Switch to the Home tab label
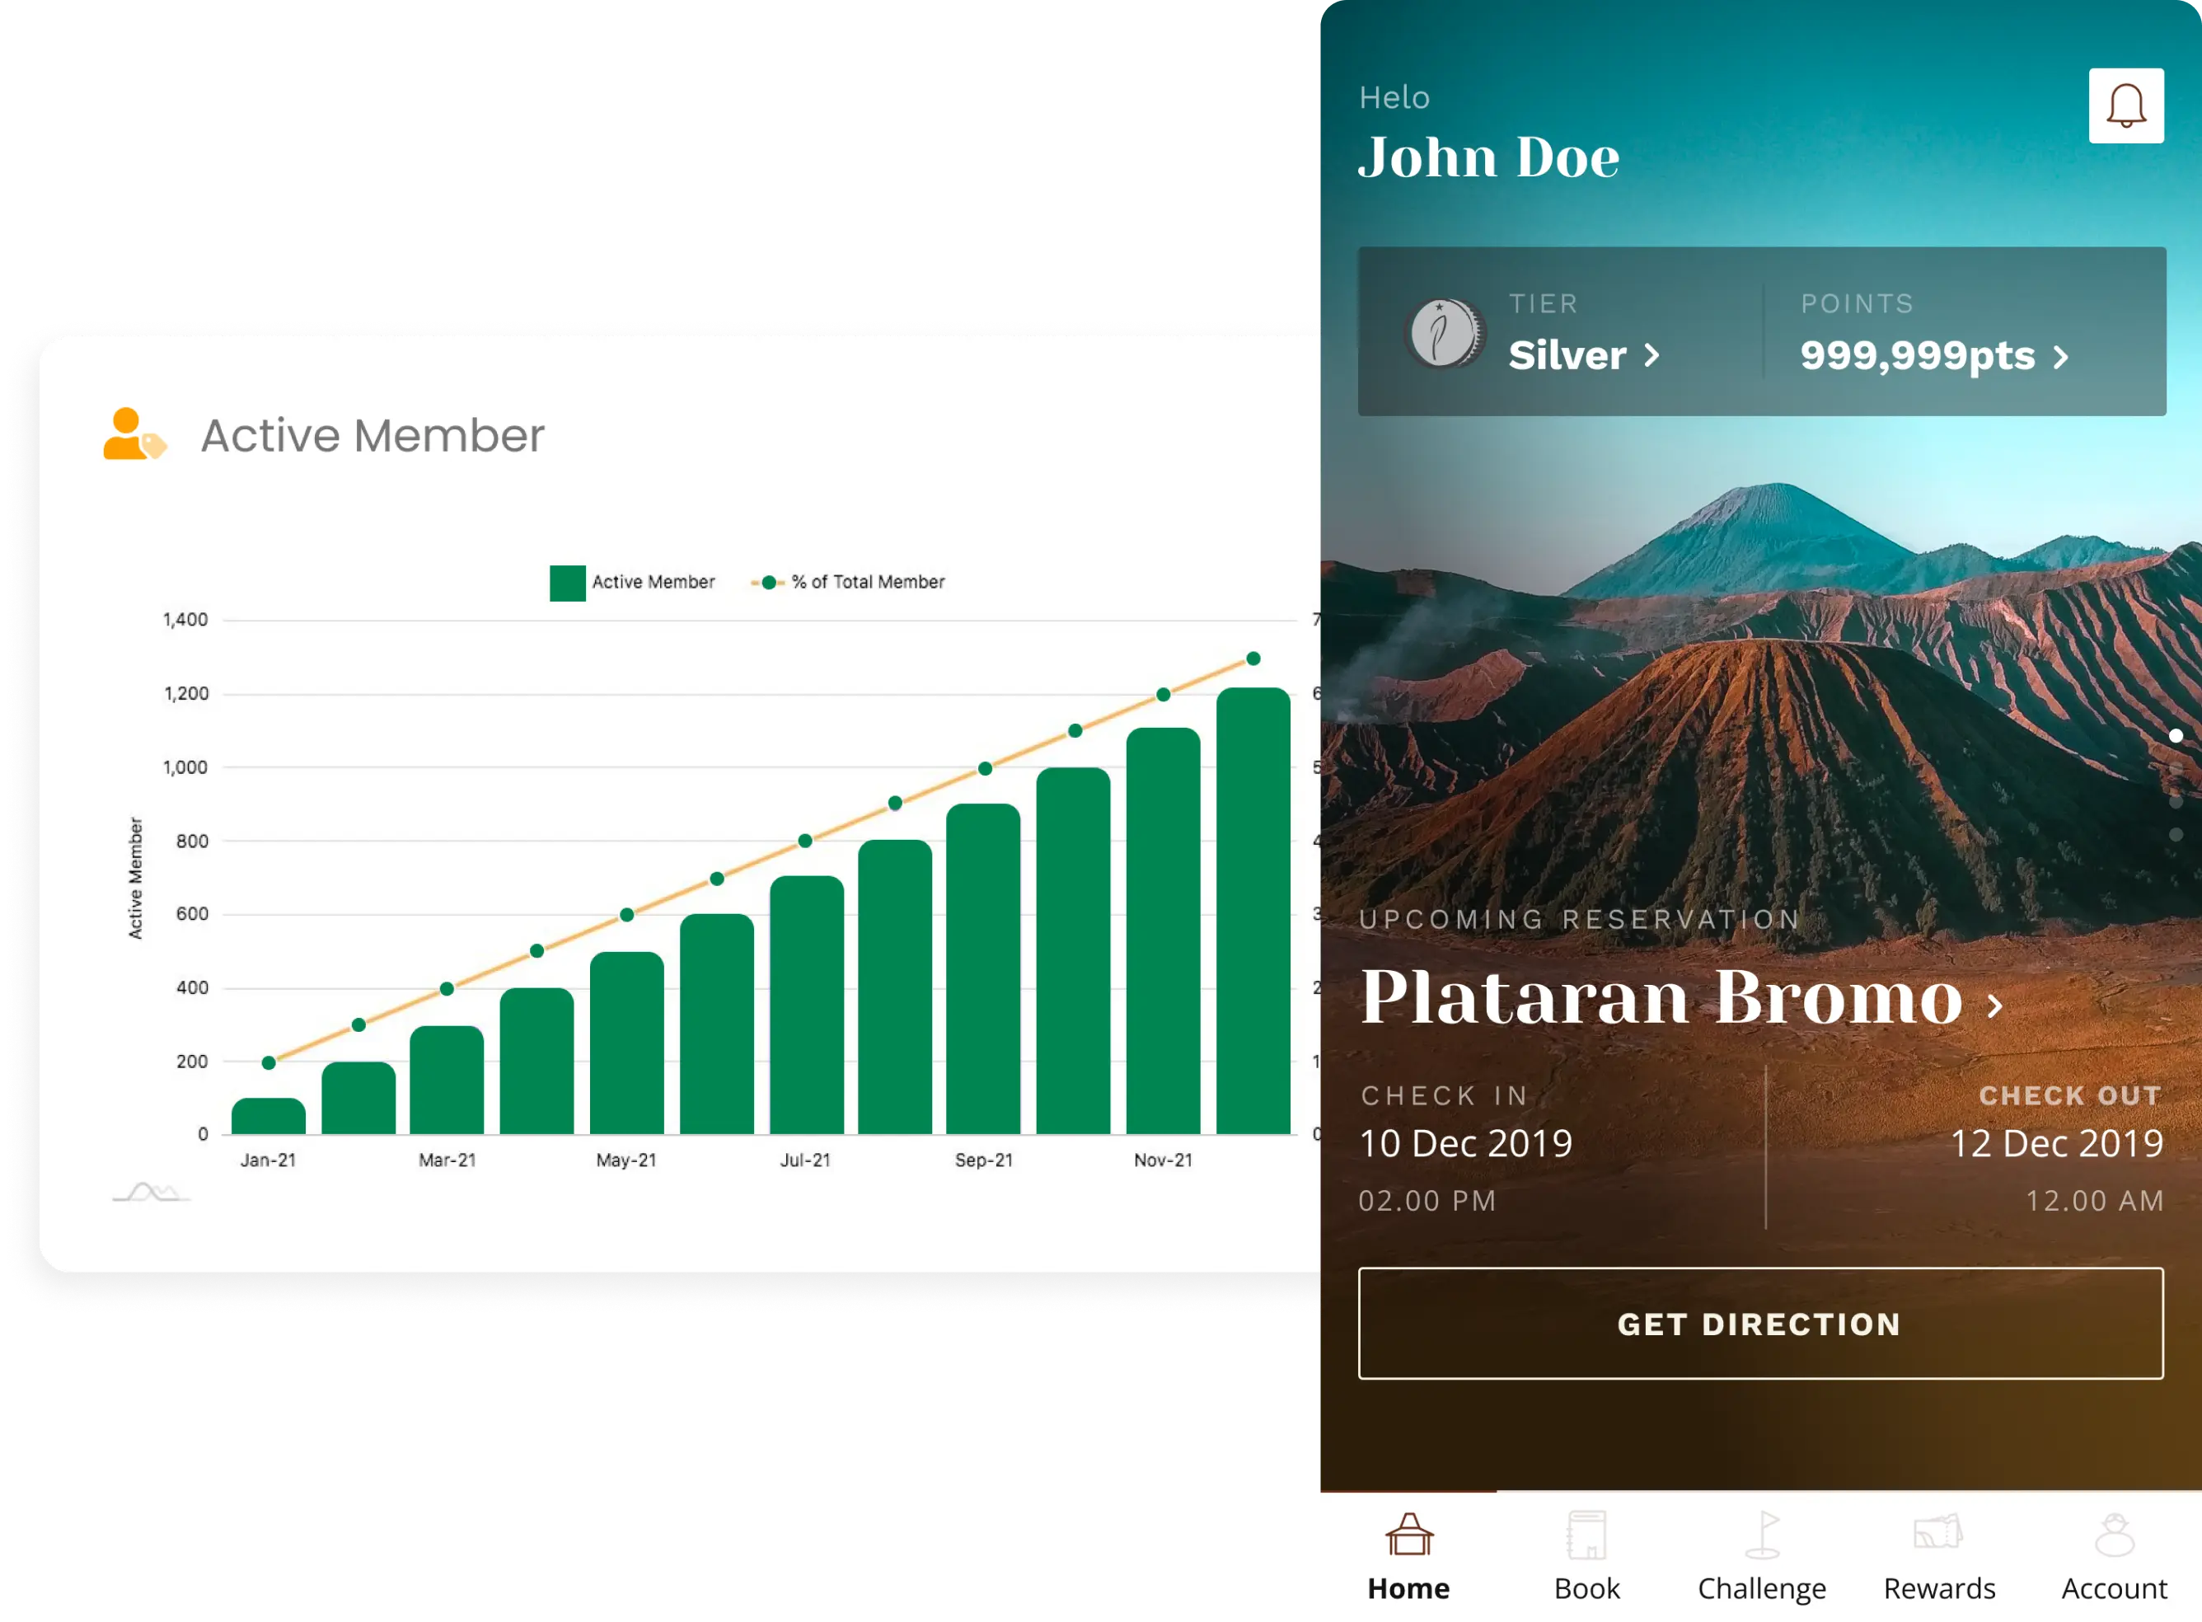Screen dimensions: 2202x1622 [1408, 1588]
